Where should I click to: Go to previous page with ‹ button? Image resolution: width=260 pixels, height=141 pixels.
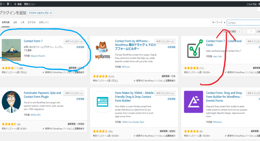[x=244, y=31]
